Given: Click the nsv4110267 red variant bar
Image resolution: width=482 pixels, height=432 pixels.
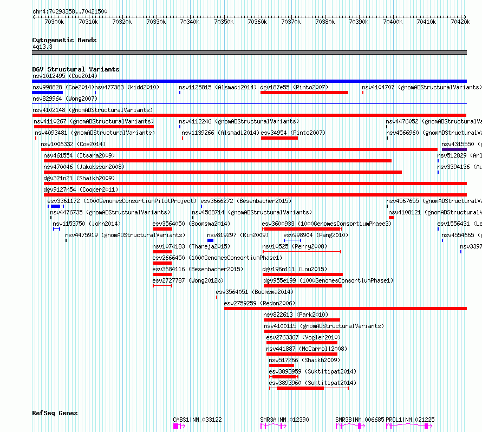Looking at the screenshot, I should pyautogui.click(x=94, y=127).
